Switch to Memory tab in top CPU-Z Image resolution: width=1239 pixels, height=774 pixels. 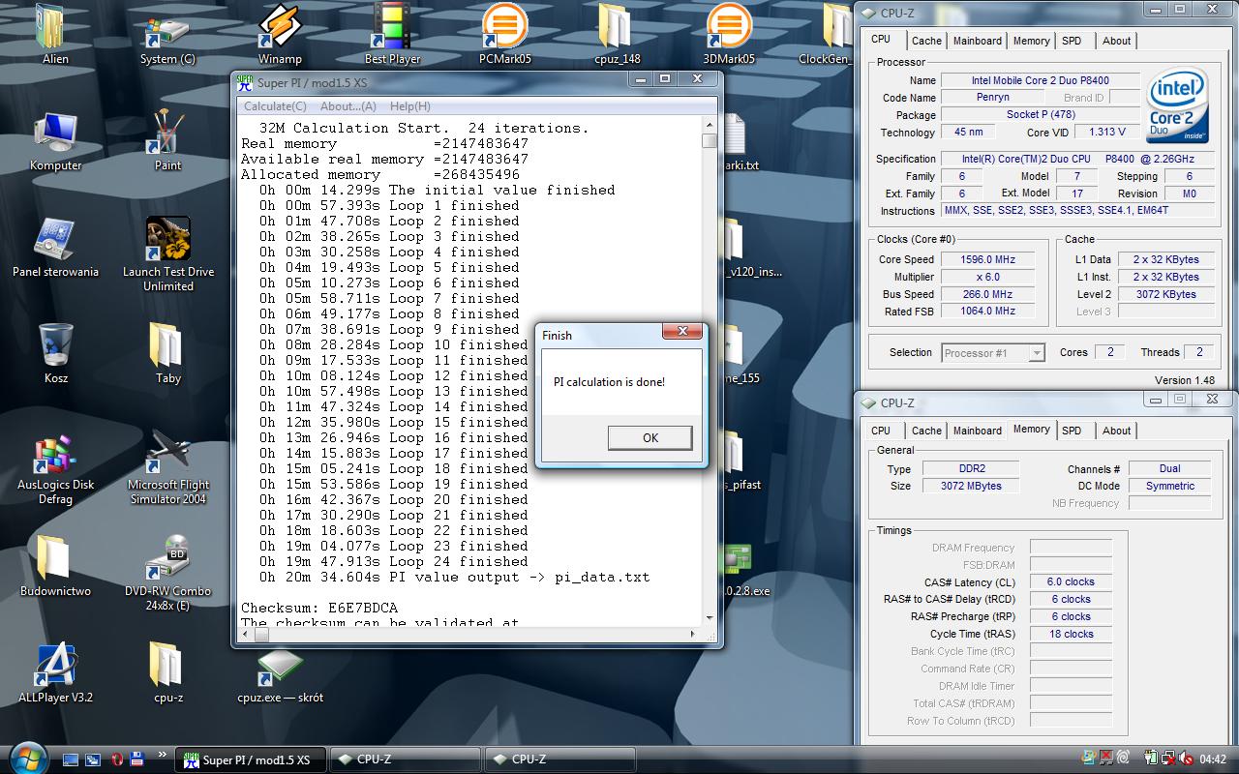[1031, 41]
